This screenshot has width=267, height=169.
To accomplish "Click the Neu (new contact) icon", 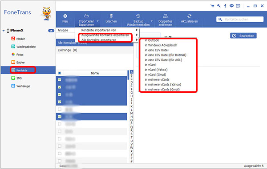I will click(x=65, y=16).
